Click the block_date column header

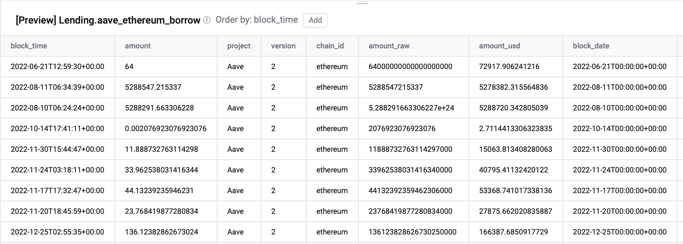pos(591,46)
